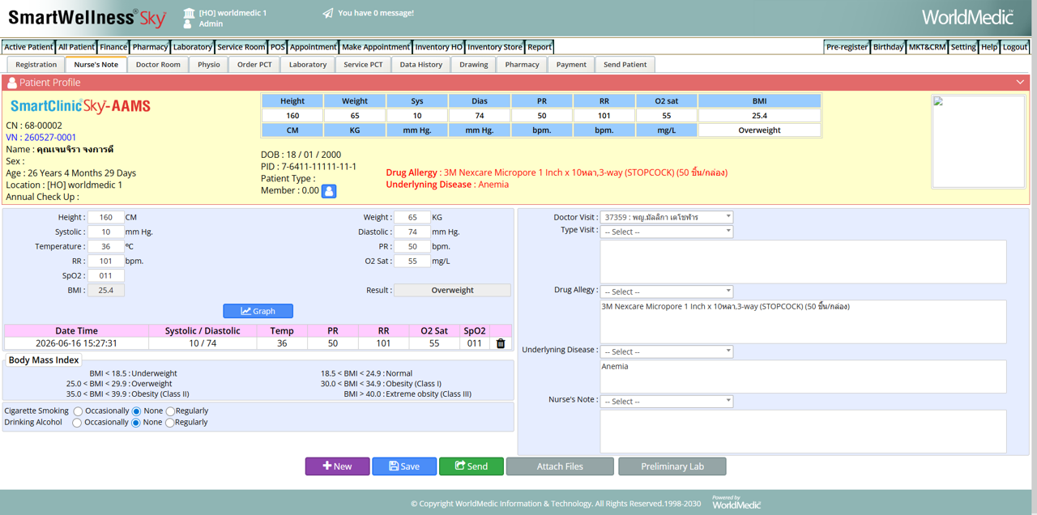
Task: Select None for Cigarette Smoking
Action: coord(136,411)
